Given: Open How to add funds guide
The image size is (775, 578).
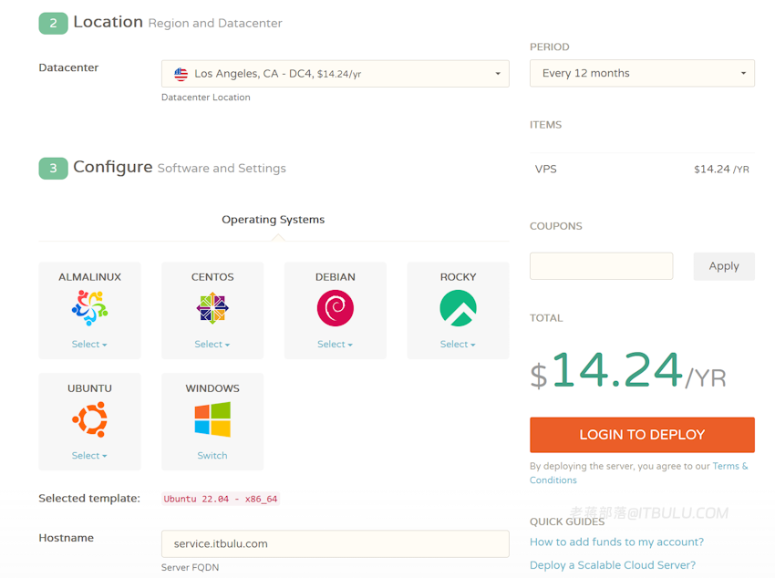Looking at the screenshot, I should (x=617, y=542).
